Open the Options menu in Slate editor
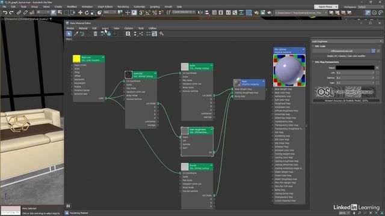385x216 pixels. [x=129, y=28]
